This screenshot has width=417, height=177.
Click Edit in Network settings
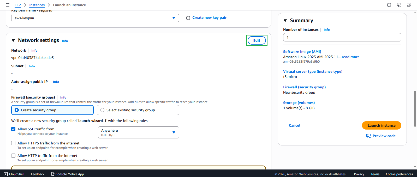257,40
